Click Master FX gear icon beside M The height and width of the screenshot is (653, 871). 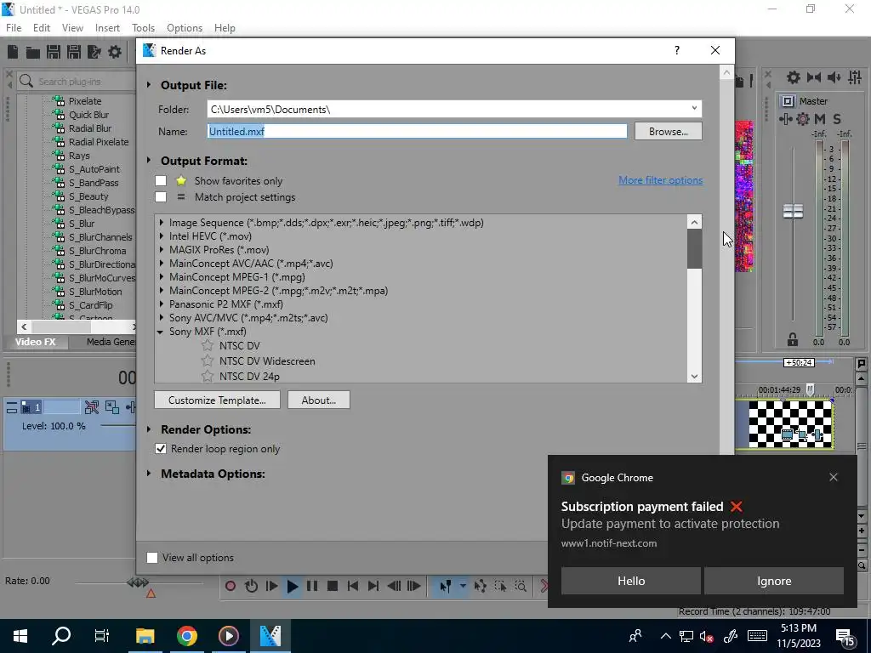pos(803,119)
